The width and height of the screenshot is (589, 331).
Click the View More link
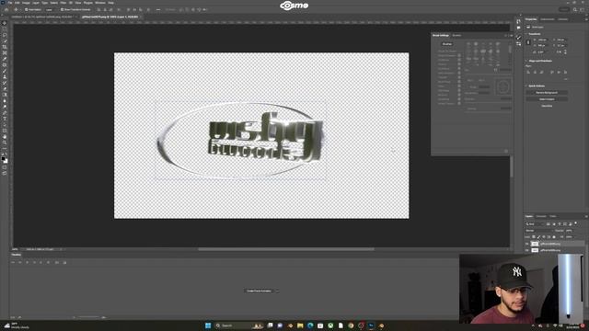[547, 106]
